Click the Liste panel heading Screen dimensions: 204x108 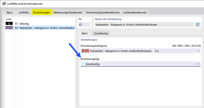(x=9, y=19)
